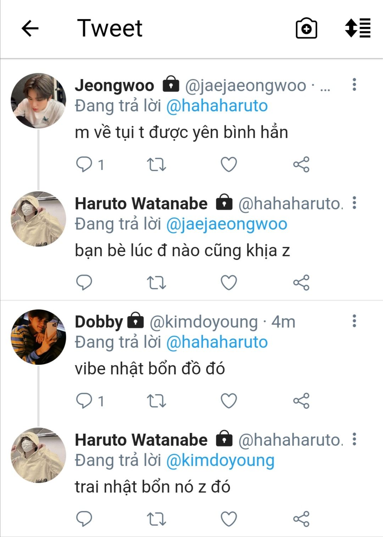Reply to Jeongwoo's tweet

84,164
